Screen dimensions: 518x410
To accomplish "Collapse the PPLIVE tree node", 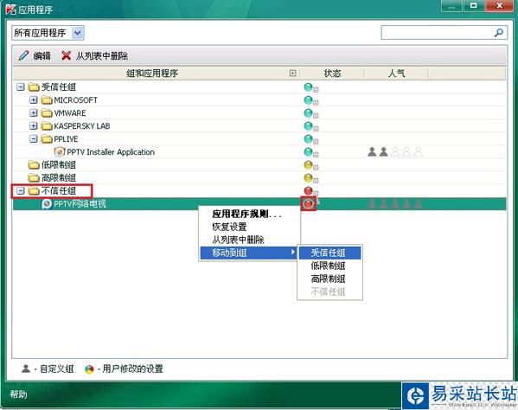I will point(34,139).
